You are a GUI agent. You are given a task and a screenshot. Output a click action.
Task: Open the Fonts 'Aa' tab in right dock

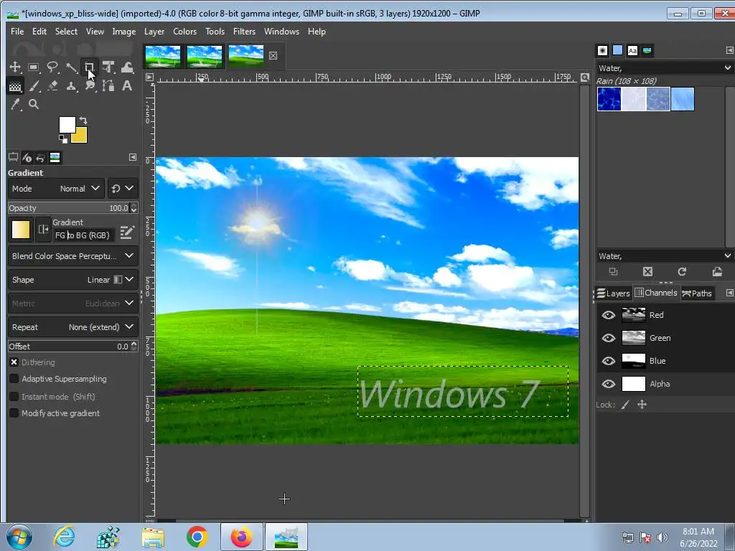[632, 50]
